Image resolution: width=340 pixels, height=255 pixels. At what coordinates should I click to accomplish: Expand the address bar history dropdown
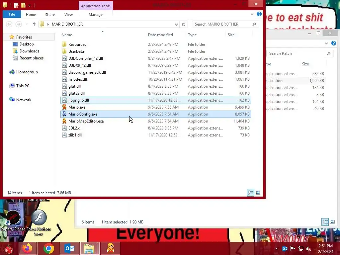tap(176, 24)
